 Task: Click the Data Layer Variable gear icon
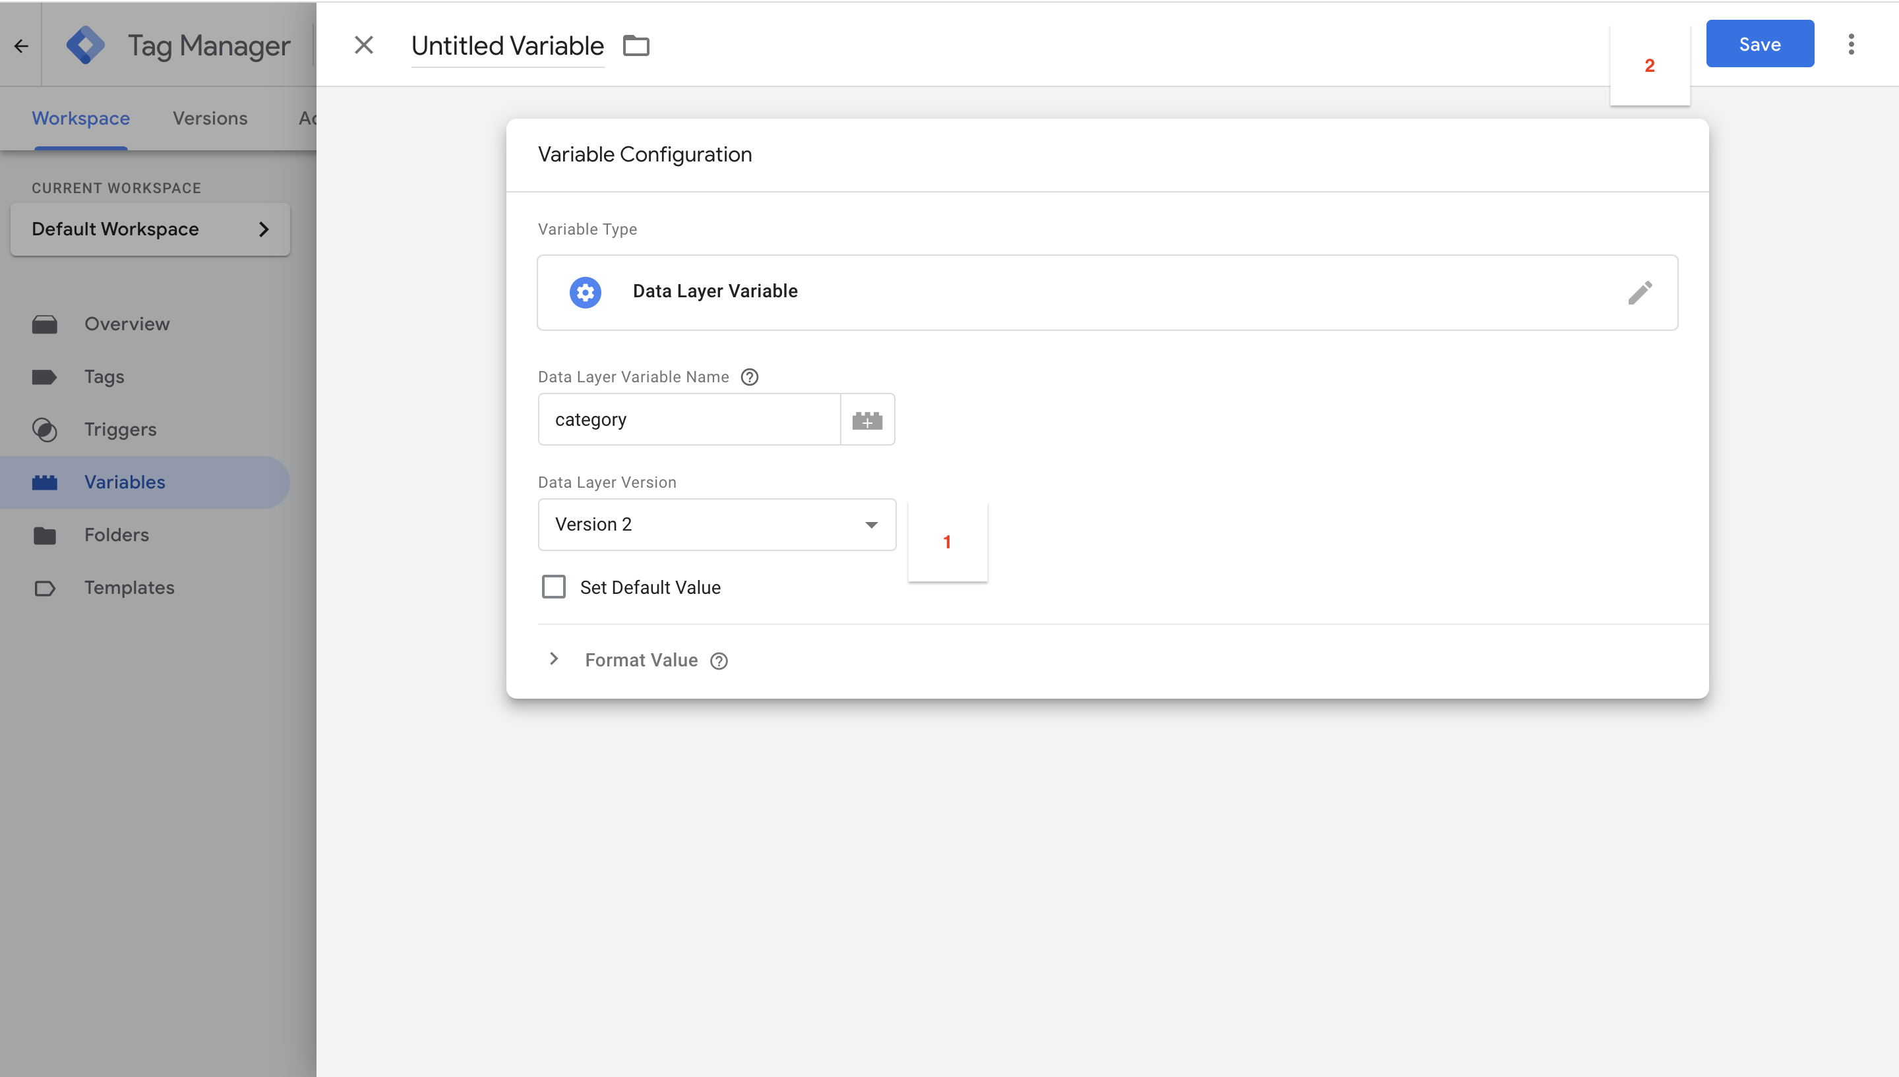585,293
